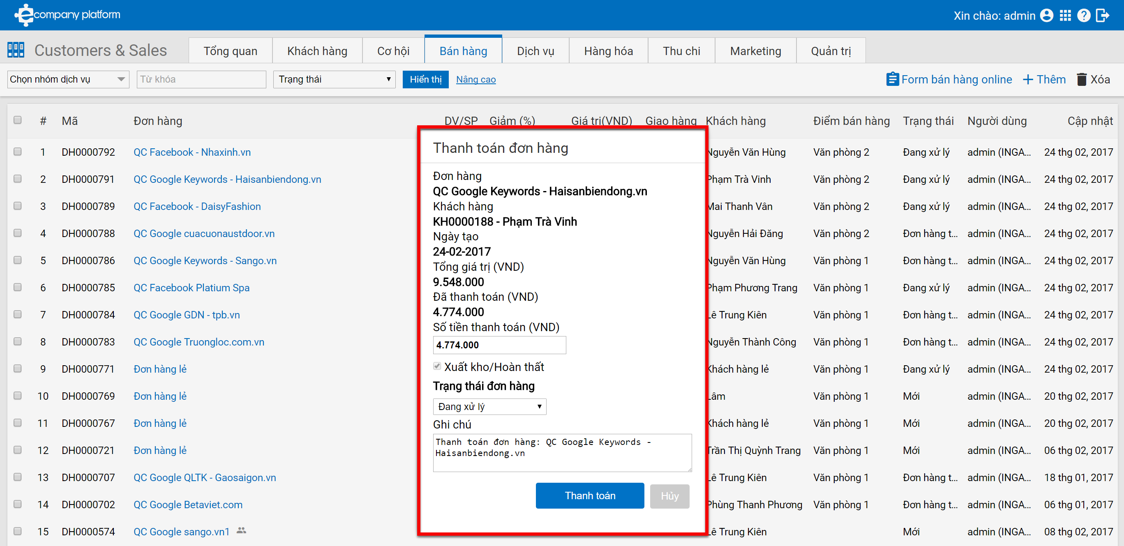Viewport: 1124px width, 546px height.
Task: Open the QC Google Betaviet.com order link
Action: pyautogui.click(x=188, y=505)
